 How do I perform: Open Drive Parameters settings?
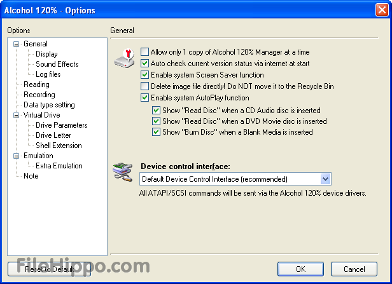point(62,125)
